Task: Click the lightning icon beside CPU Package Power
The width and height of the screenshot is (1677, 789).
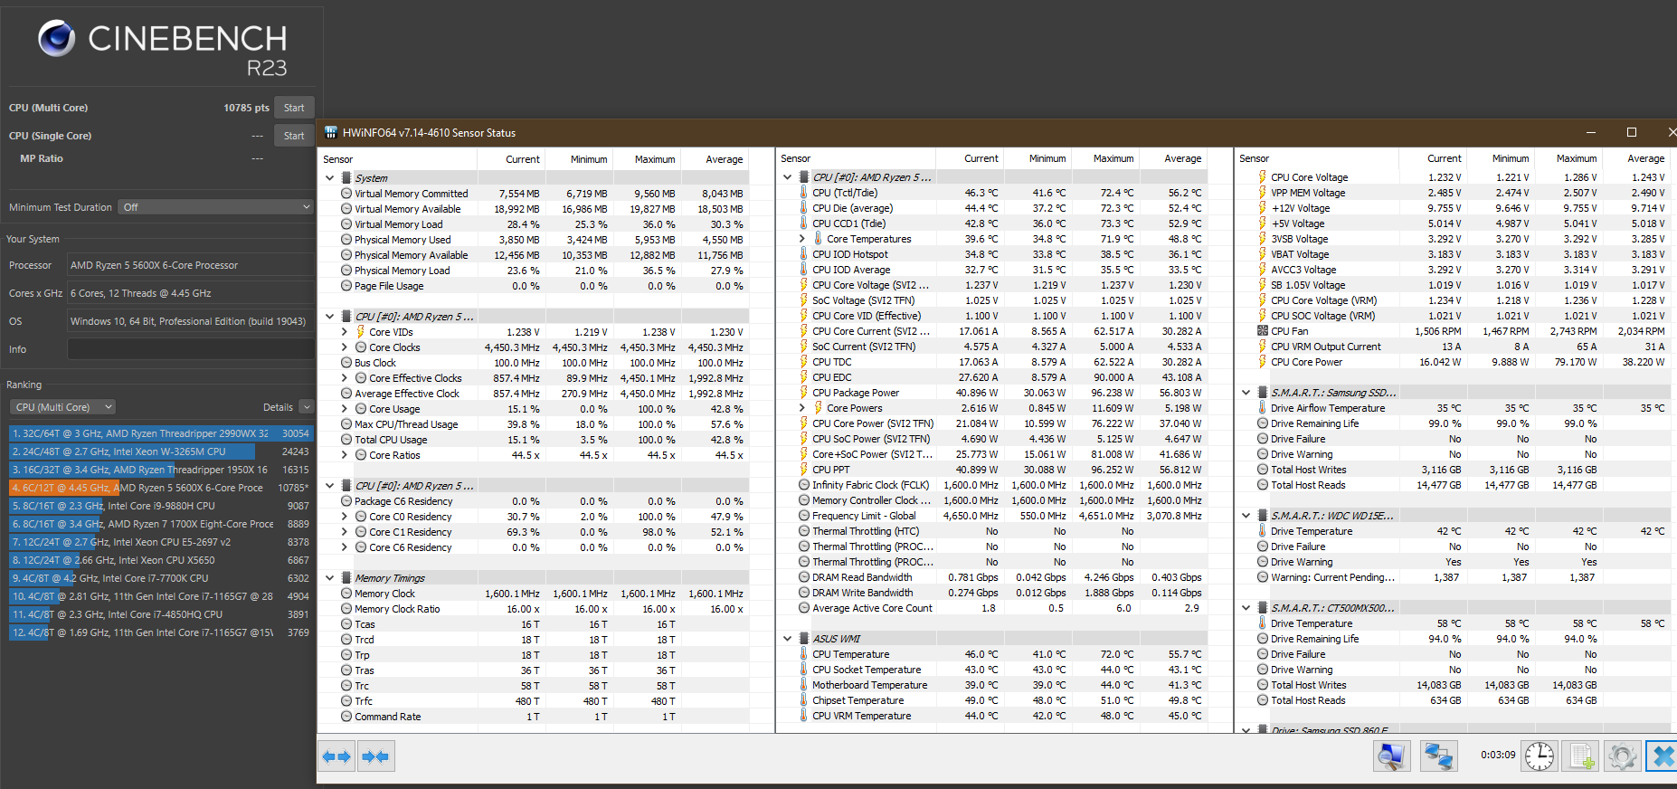Action: (x=803, y=393)
